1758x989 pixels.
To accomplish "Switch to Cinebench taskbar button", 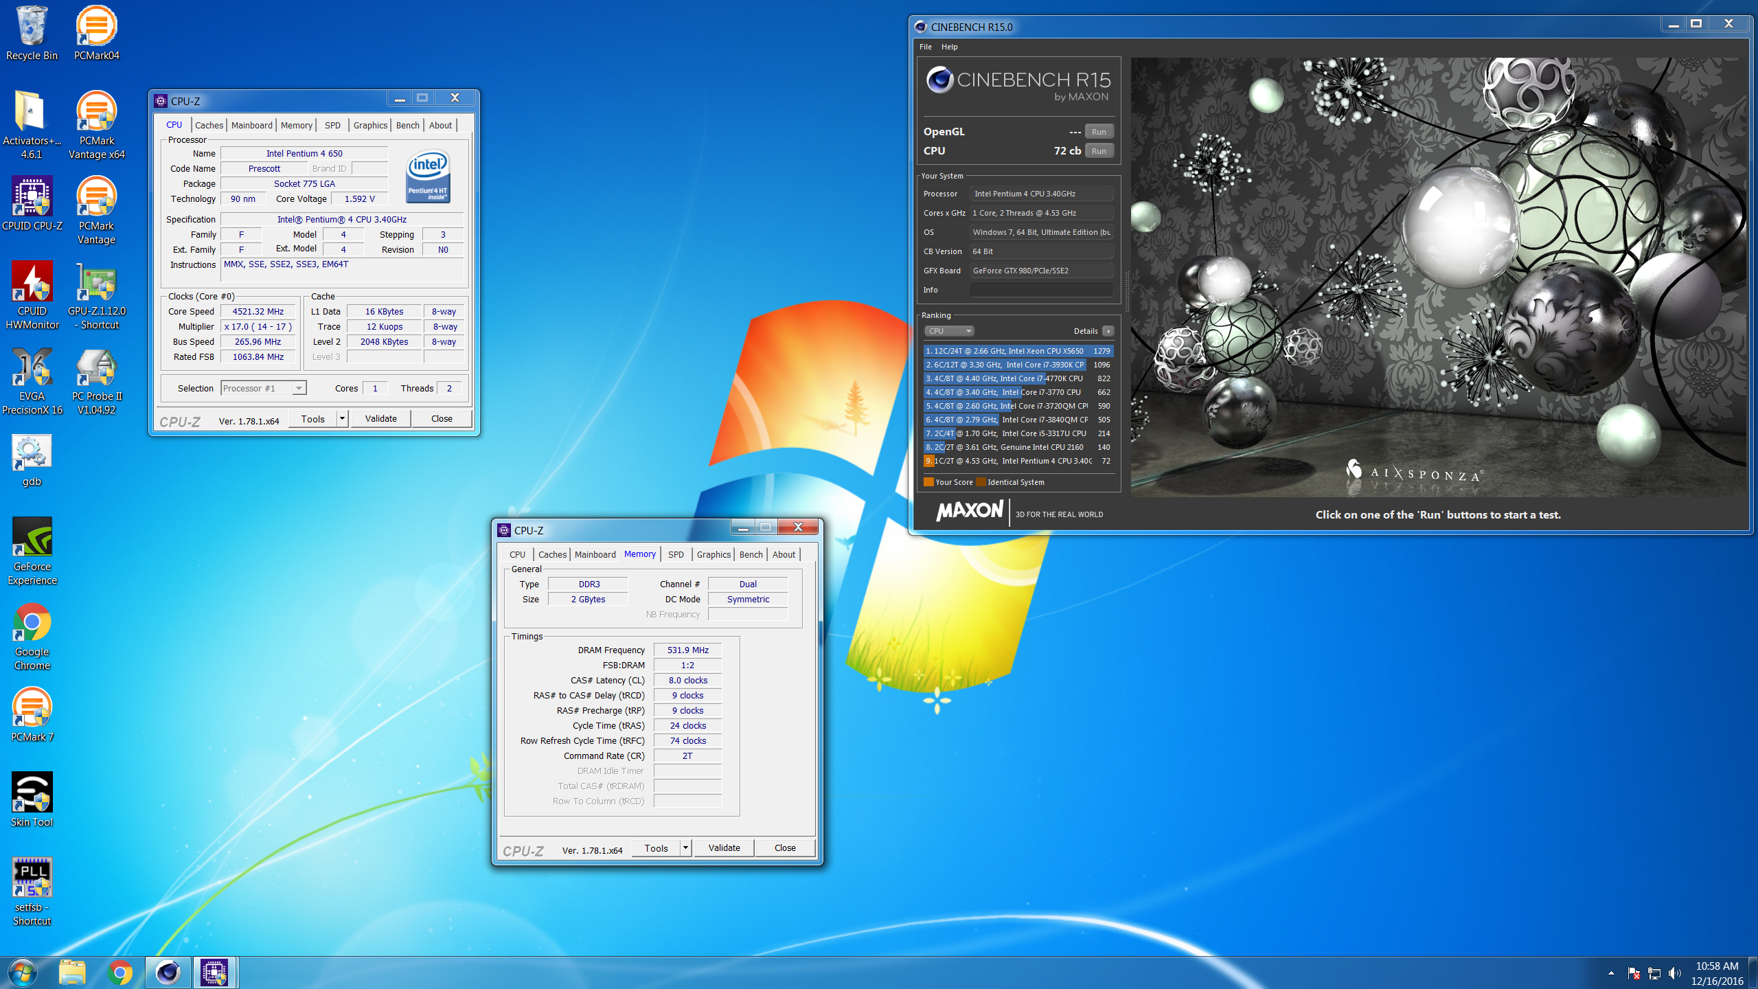I will 168,973.
